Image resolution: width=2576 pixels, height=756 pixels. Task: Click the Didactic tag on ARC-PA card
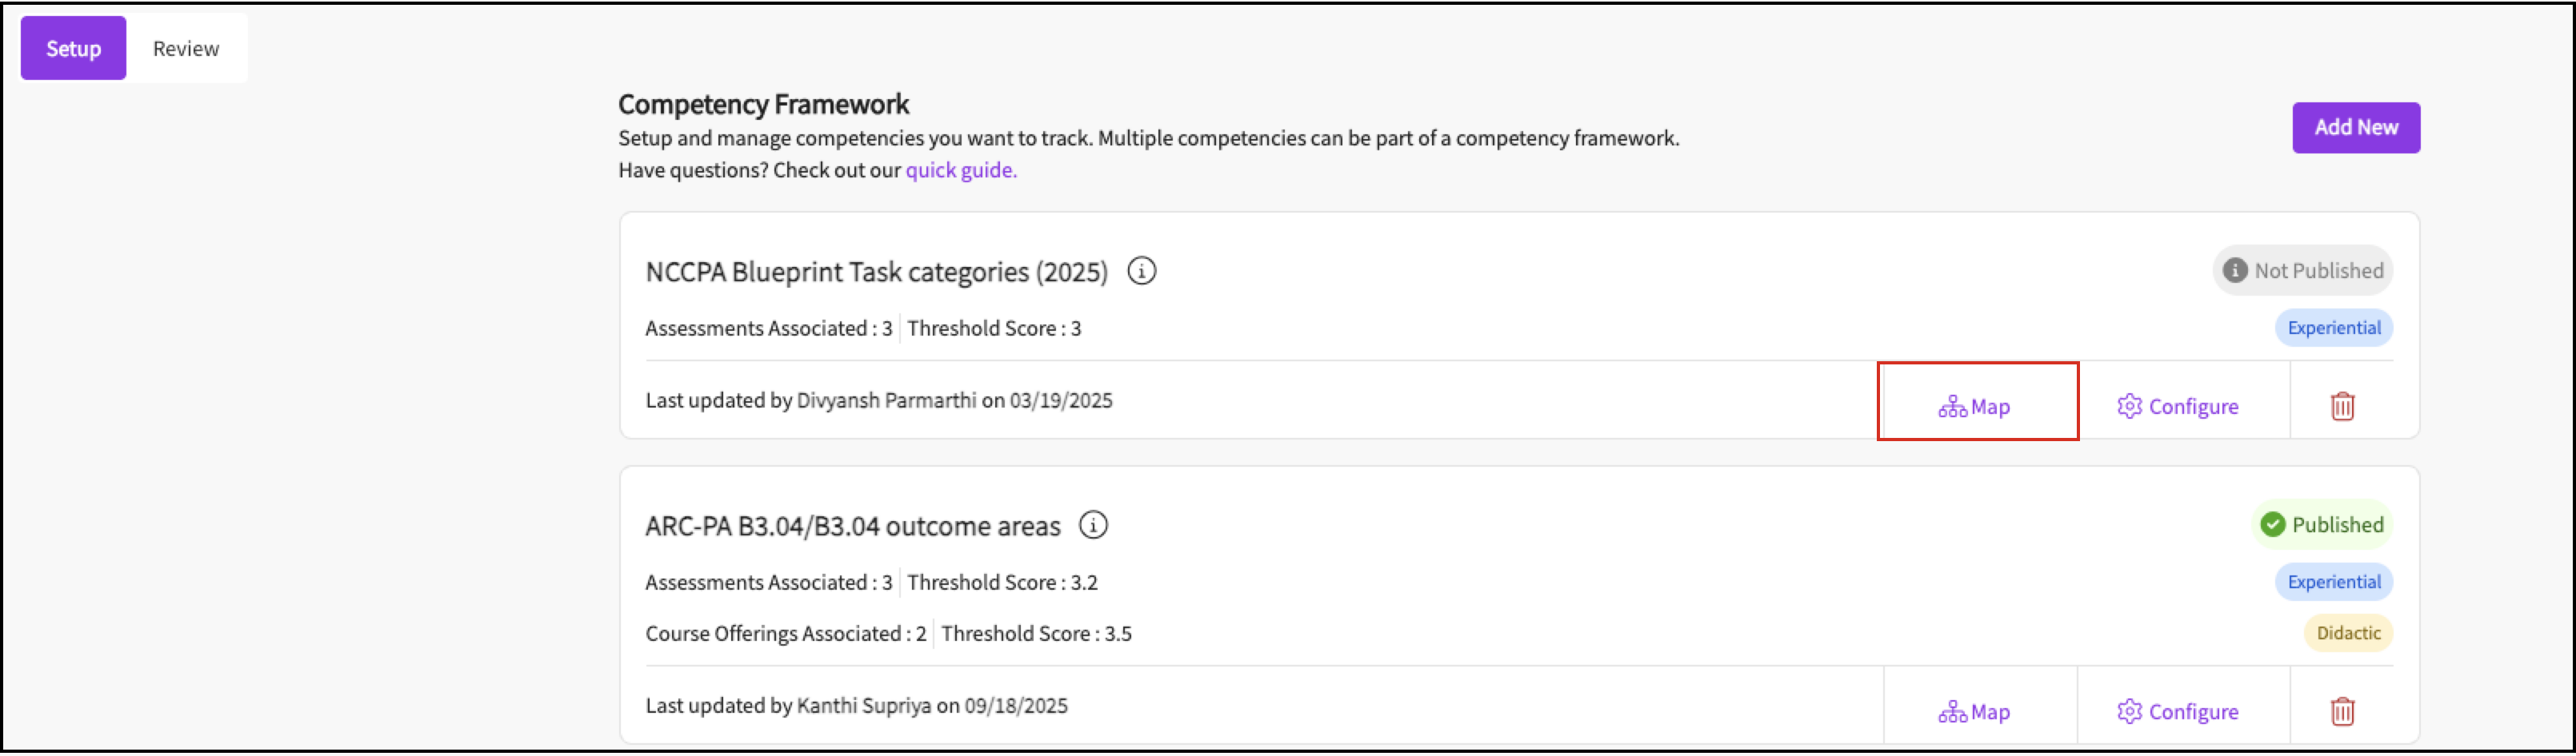coord(2348,633)
